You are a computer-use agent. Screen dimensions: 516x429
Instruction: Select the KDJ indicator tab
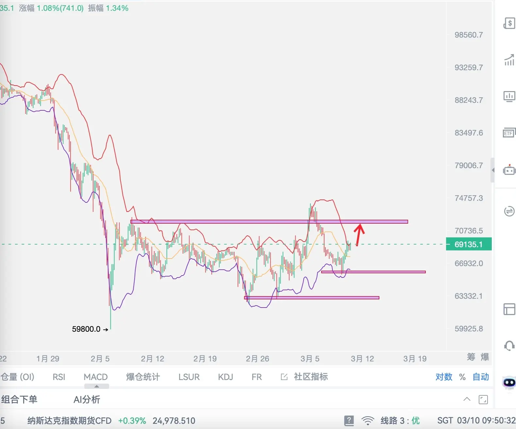(x=225, y=377)
